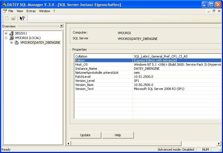Select the Version_Text property row
The height and width of the screenshot is (153, 223).
coord(148,89)
